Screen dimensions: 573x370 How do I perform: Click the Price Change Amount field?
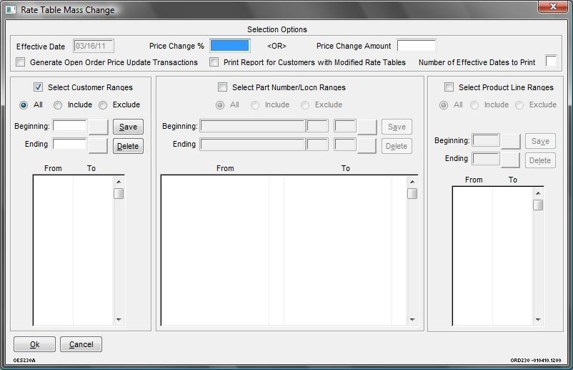[x=417, y=46]
